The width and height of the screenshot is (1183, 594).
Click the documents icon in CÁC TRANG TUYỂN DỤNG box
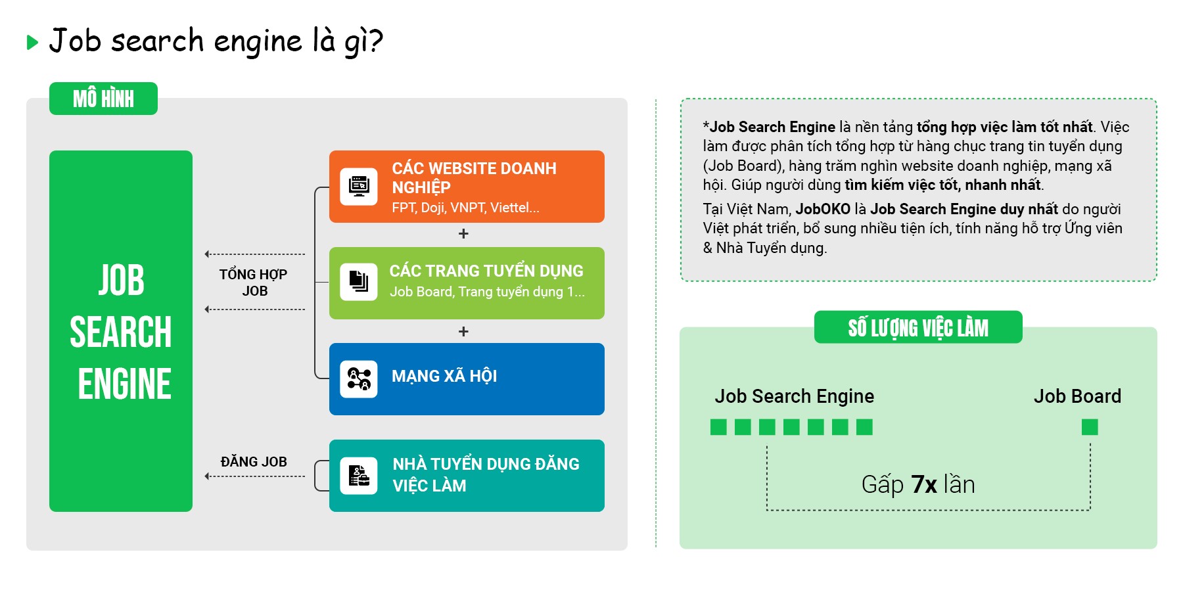coord(359,282)
